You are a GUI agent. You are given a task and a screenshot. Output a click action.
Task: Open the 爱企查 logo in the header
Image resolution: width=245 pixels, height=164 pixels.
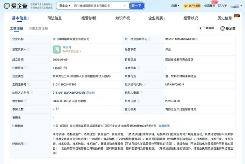[x=16, y=6]
